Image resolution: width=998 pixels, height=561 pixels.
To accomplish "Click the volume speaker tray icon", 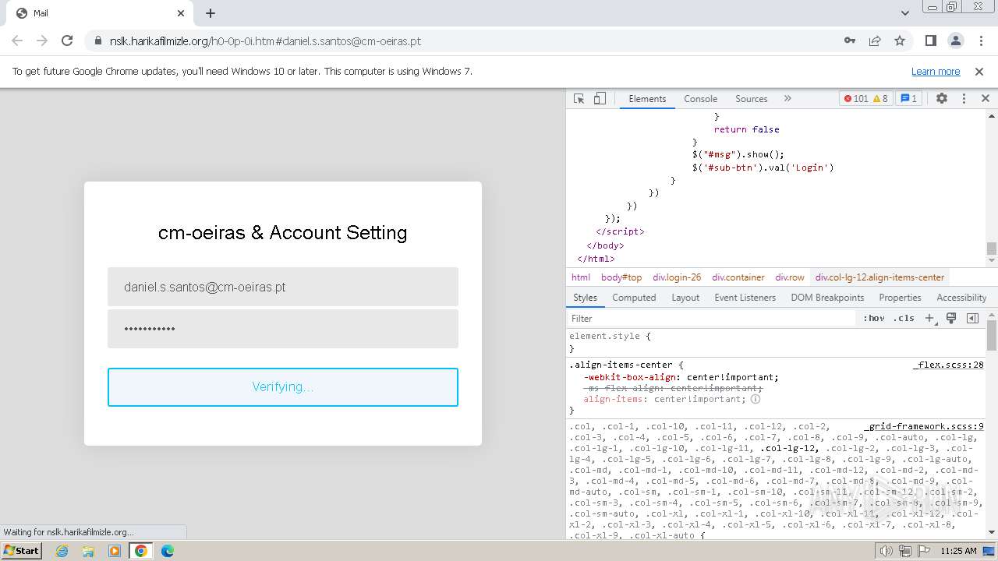I will coord(886,551).
